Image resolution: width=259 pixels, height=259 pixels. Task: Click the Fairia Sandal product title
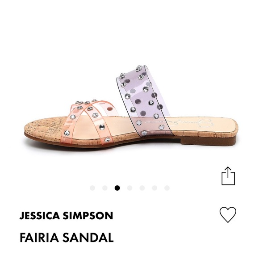tap(67, 238)
